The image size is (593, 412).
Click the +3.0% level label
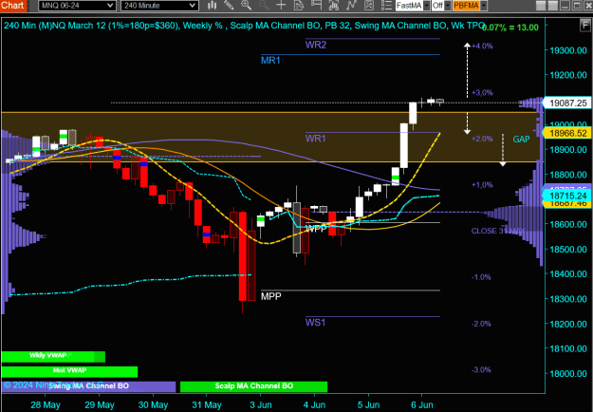click(x=482, y=93)
